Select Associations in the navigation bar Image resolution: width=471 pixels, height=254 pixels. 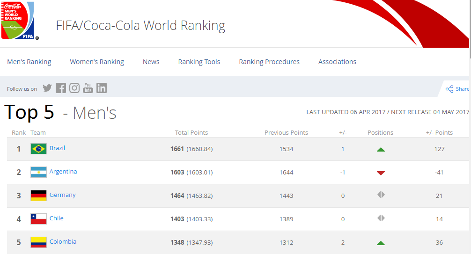coord(337,62)
